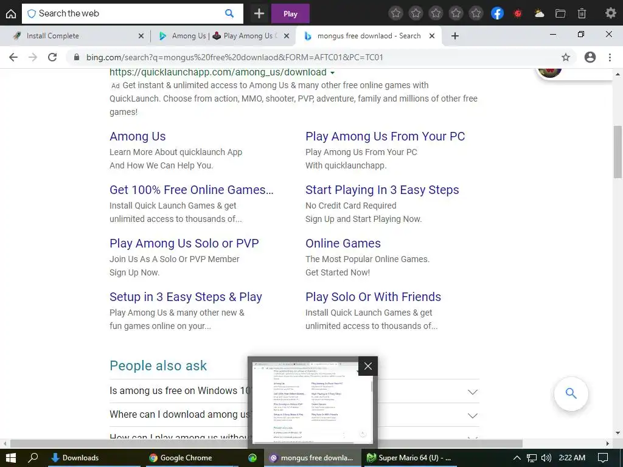This screenshot has width=623, height=467.
Task: Open Play Solo Or With Friends link
Action: [373, 297]
